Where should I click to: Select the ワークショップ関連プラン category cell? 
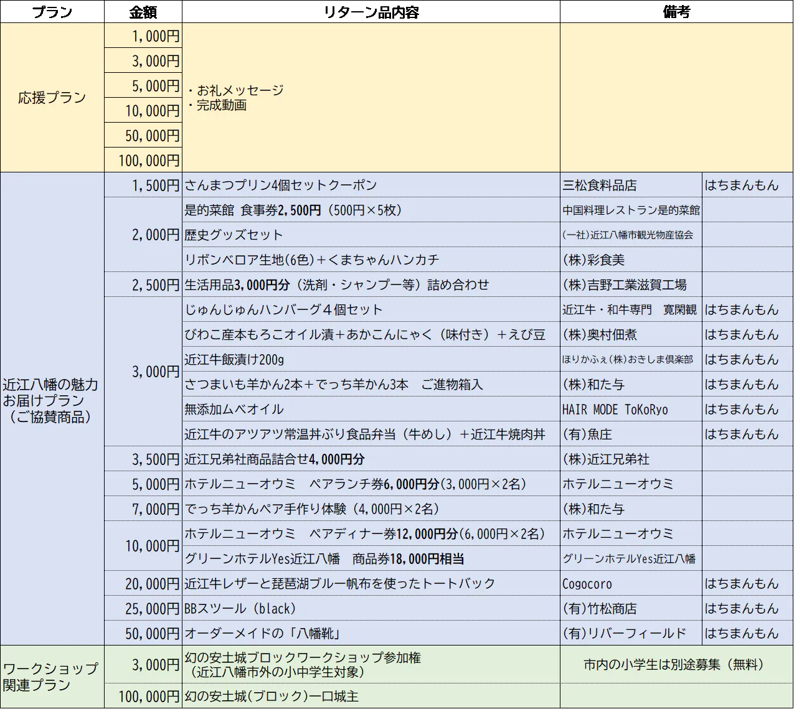click(x=52, y=677)
